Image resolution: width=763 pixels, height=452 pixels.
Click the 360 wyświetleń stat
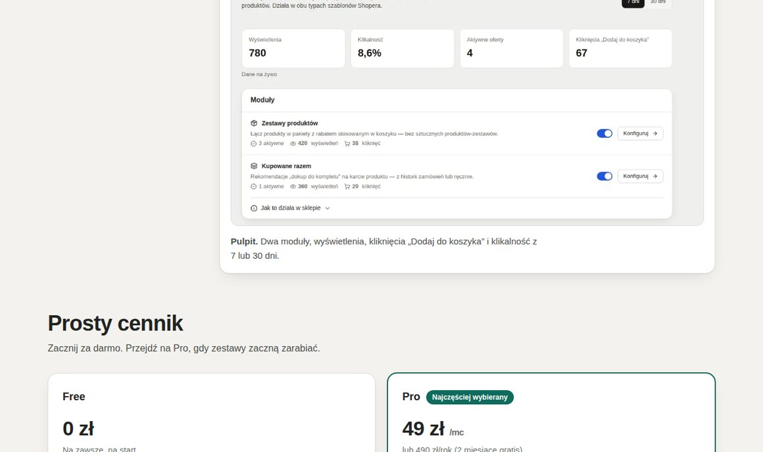(x=318, y=187)
